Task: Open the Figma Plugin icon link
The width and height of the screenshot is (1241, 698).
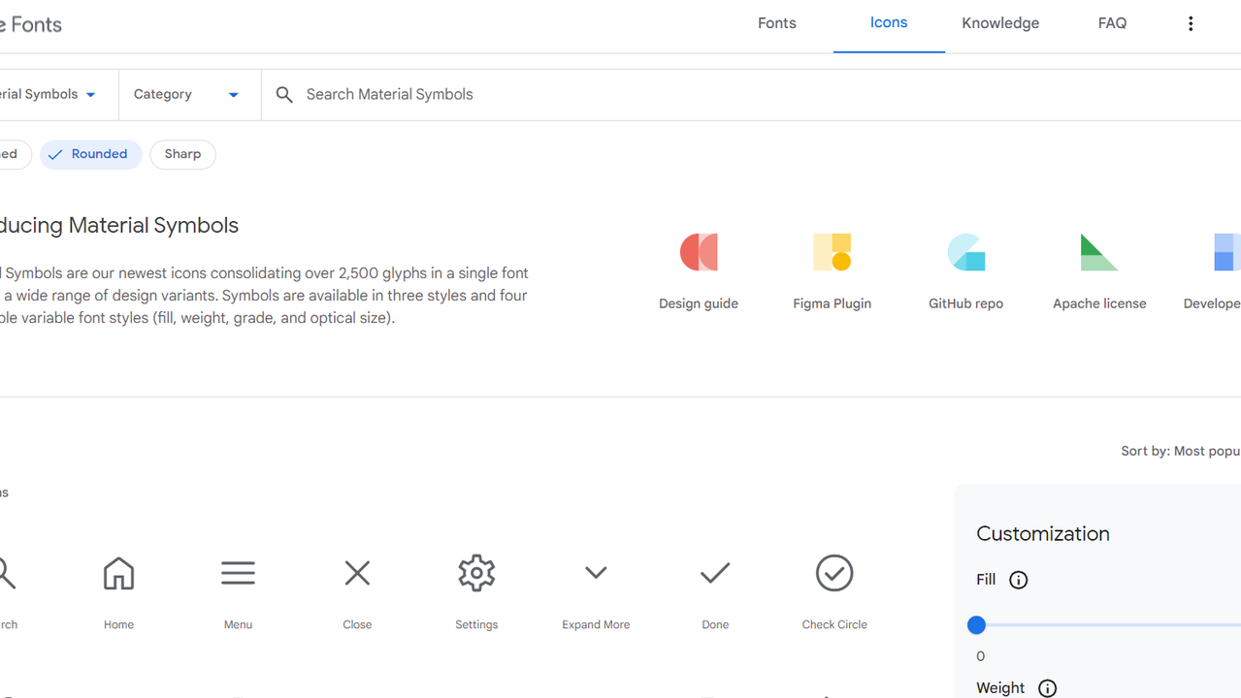Action: pyautogui.click(x=832, y=252)
